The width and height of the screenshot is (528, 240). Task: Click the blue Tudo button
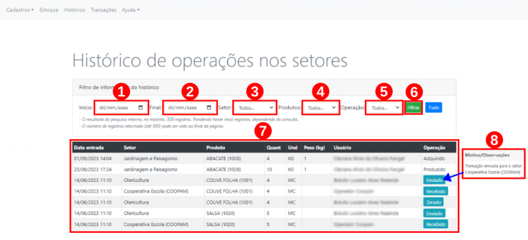click(434, 107)
